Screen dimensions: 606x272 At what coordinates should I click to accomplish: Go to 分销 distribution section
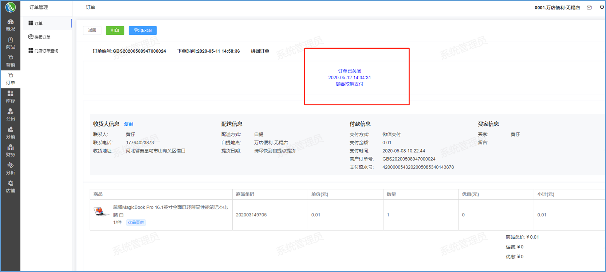click(10, 133)
